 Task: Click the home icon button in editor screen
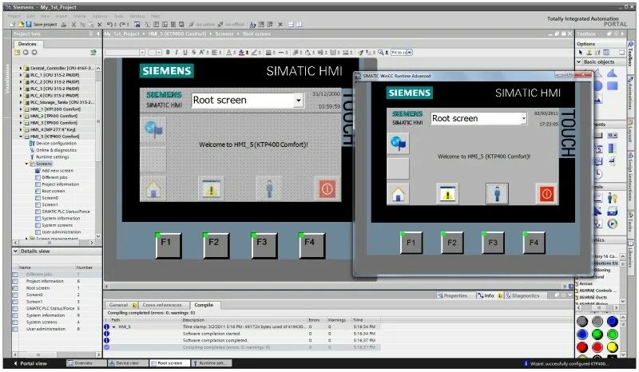tap(153, 189)
